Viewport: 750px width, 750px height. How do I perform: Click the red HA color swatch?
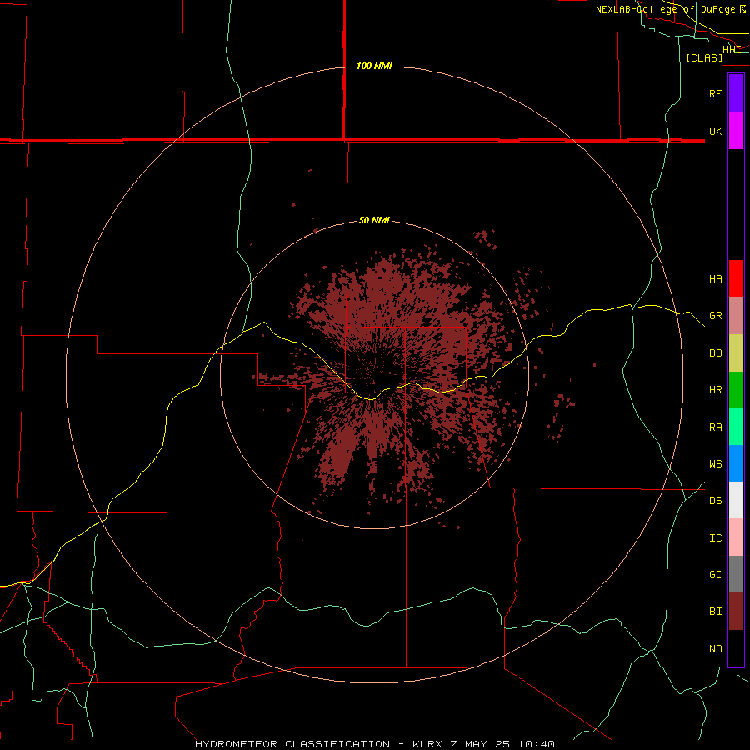tap(736, 278)
